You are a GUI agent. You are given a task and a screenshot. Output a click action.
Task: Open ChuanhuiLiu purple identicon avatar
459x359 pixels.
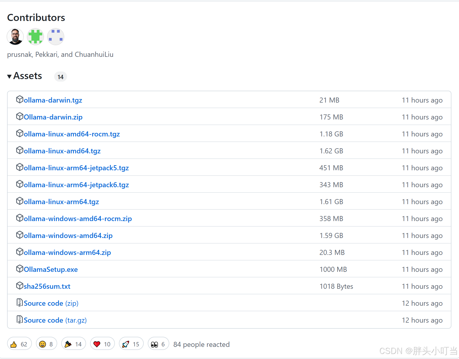coord(56,37)
